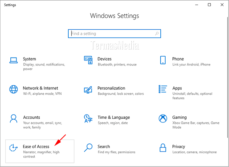
Task: Click 'Bluetooth, printers, mouse' text
Action: [x=117, y=65]
